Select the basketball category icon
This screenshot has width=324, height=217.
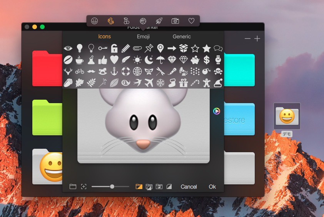pyautogui.click(x=143, y=21)
